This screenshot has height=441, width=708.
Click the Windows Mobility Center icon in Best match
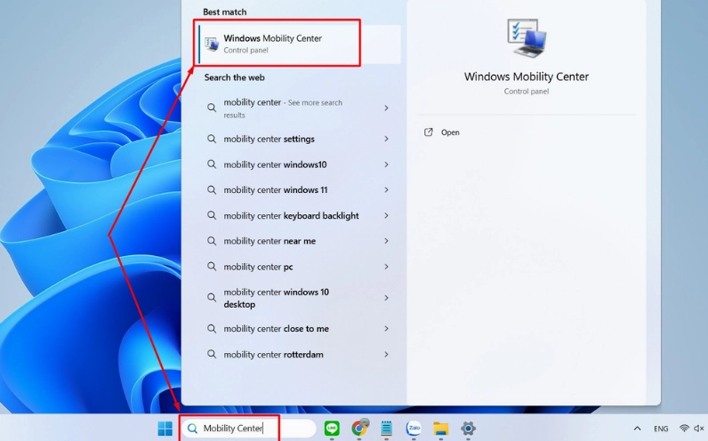click(x=212, y=44)
